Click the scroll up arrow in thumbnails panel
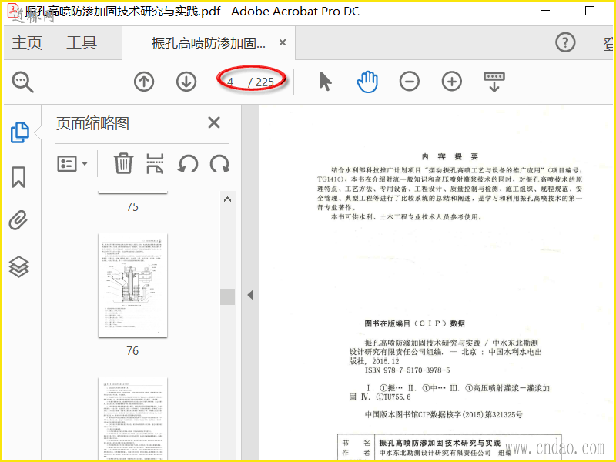Screen dimensions: 616x462 pyautogui.click(x=227, y=199)
